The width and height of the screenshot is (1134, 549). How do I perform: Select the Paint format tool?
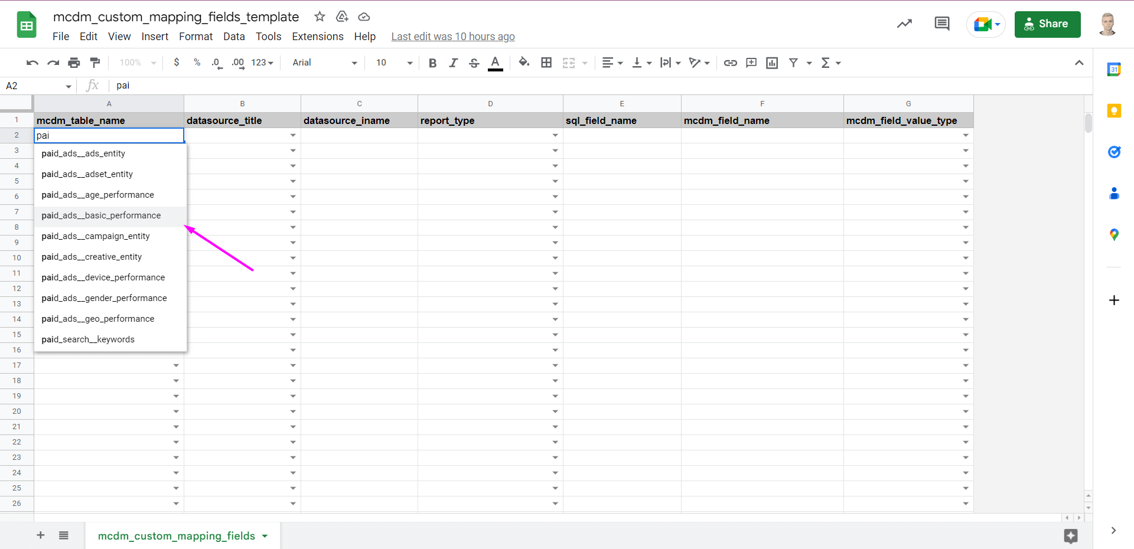coord(94,63)
